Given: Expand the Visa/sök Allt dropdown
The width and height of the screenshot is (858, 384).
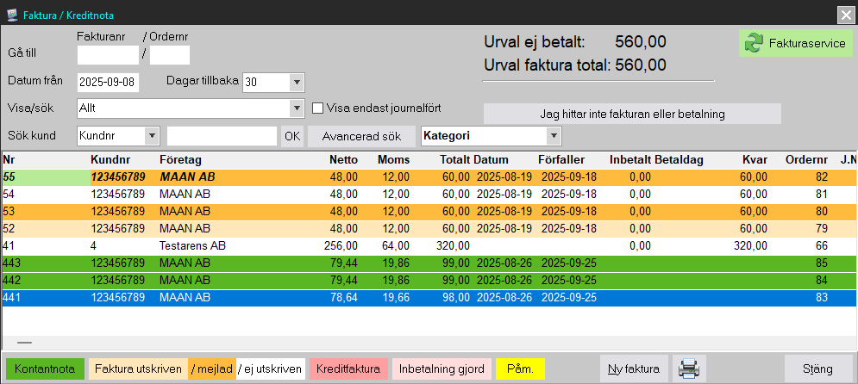Looking at the screenshot, I should 297,108.
